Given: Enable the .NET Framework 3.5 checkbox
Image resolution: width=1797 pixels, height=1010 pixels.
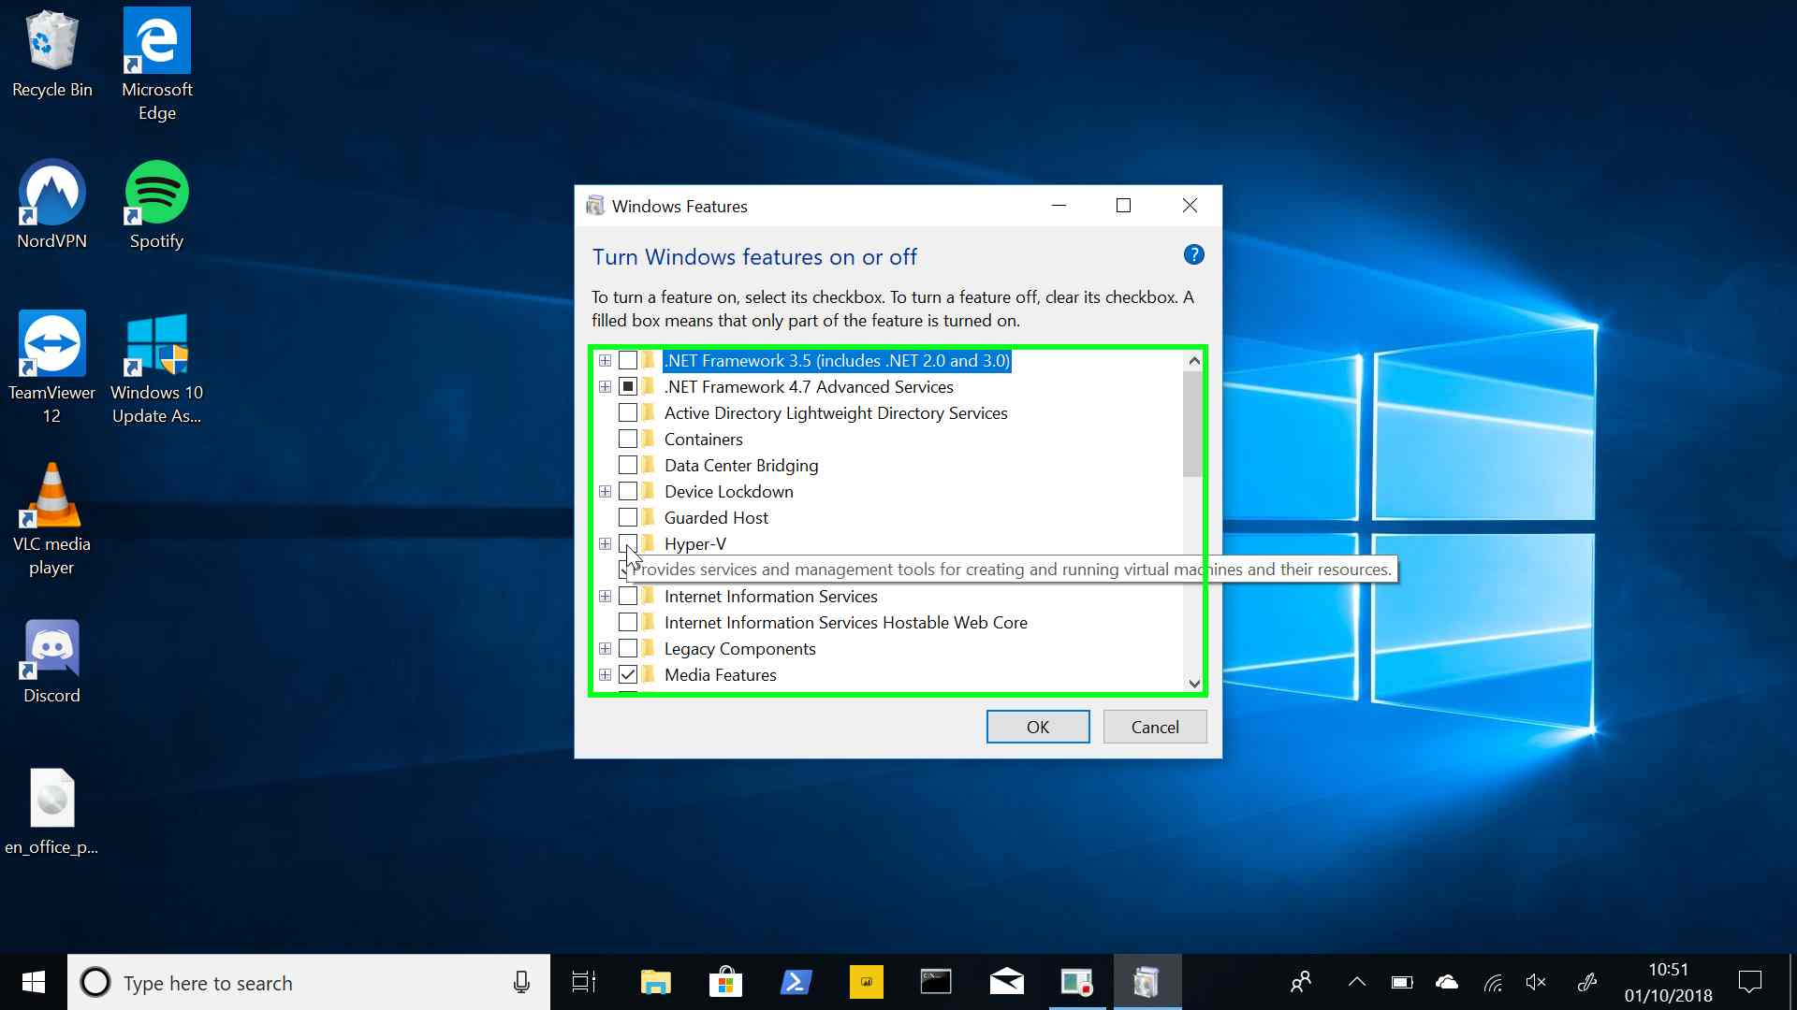Looking at the screenshot, I should click(627, 360).
